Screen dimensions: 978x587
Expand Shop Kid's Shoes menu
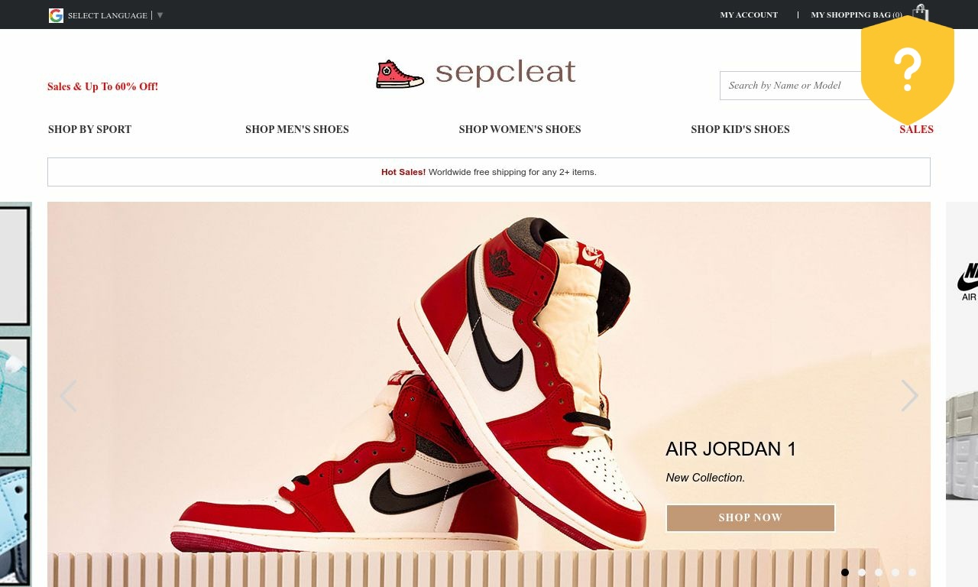pyautogui.click(x=740, y=129)
